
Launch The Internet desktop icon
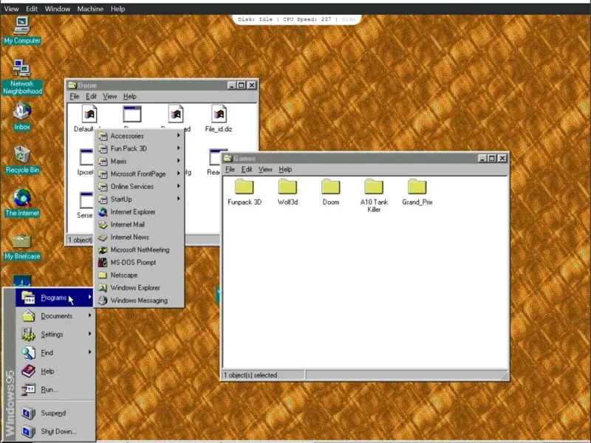pyautogui.click(x=22, y=202)
